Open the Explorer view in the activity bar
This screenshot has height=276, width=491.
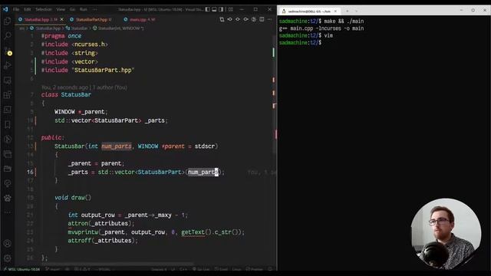8,21
